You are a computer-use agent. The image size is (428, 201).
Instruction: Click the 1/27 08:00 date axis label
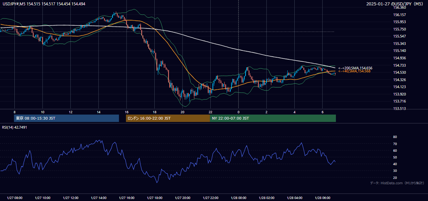14,198
